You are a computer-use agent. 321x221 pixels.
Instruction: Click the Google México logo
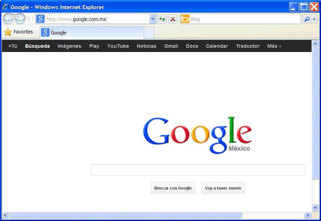click(x=197, y=135)
